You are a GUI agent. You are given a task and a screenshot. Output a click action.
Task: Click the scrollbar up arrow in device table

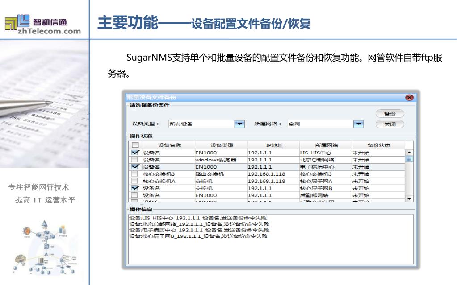tap(409, 153)
